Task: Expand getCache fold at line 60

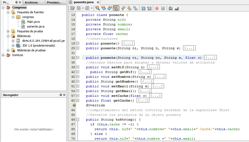Action: pos(78,101)
